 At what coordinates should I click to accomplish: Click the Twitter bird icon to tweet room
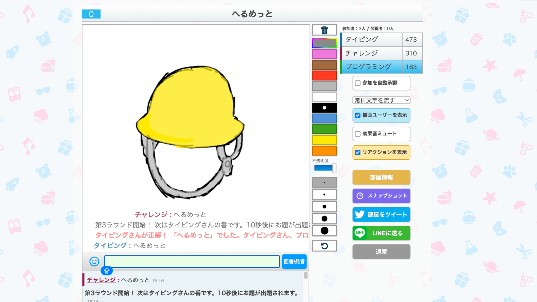point(360,214)
